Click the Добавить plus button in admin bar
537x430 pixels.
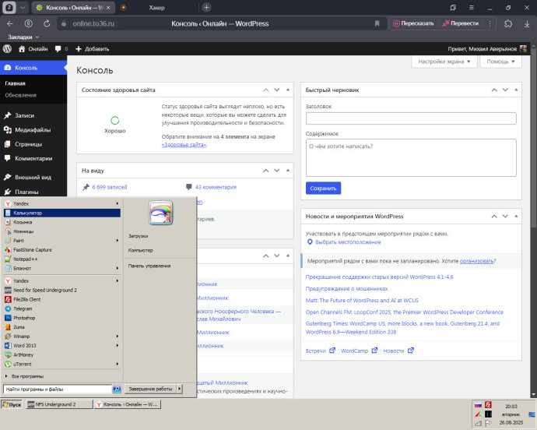[92, 49]
